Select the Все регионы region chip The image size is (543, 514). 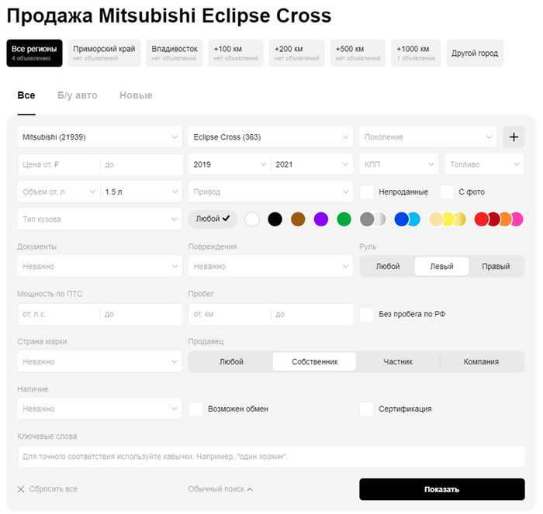click(34, 53)
